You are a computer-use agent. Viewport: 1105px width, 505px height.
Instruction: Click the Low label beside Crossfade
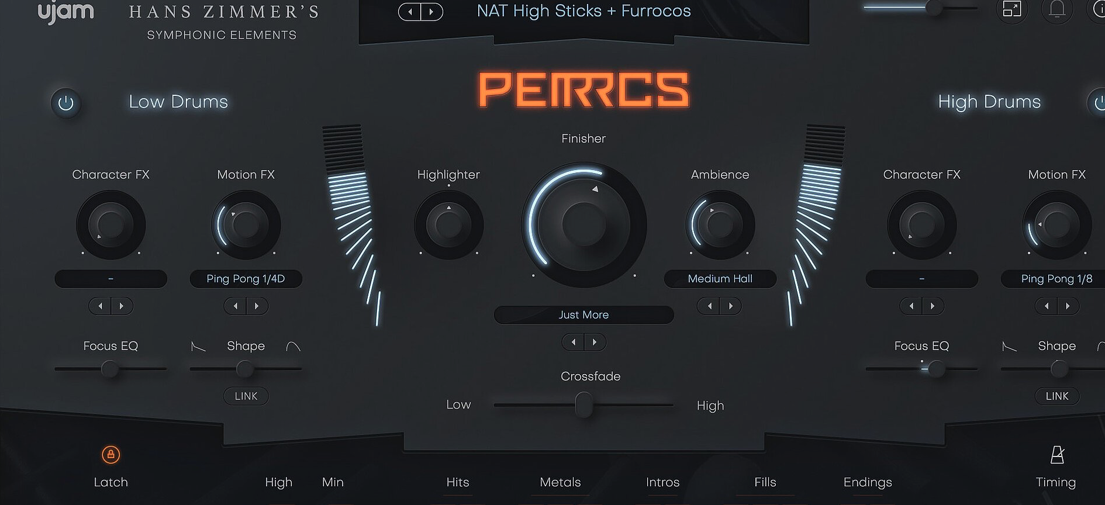[458, 404]
